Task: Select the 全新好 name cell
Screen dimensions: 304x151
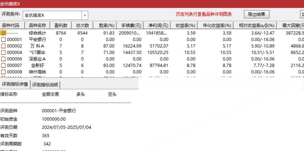Action: pyautogui.click(x=37, y=65)
